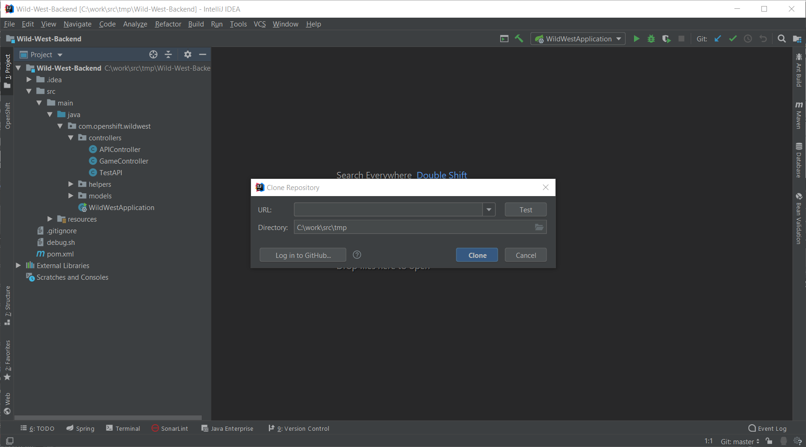Open the Ant Build side panel
Image resolution: width=806 pixels, height=447 pixels.
coord(799,70)
